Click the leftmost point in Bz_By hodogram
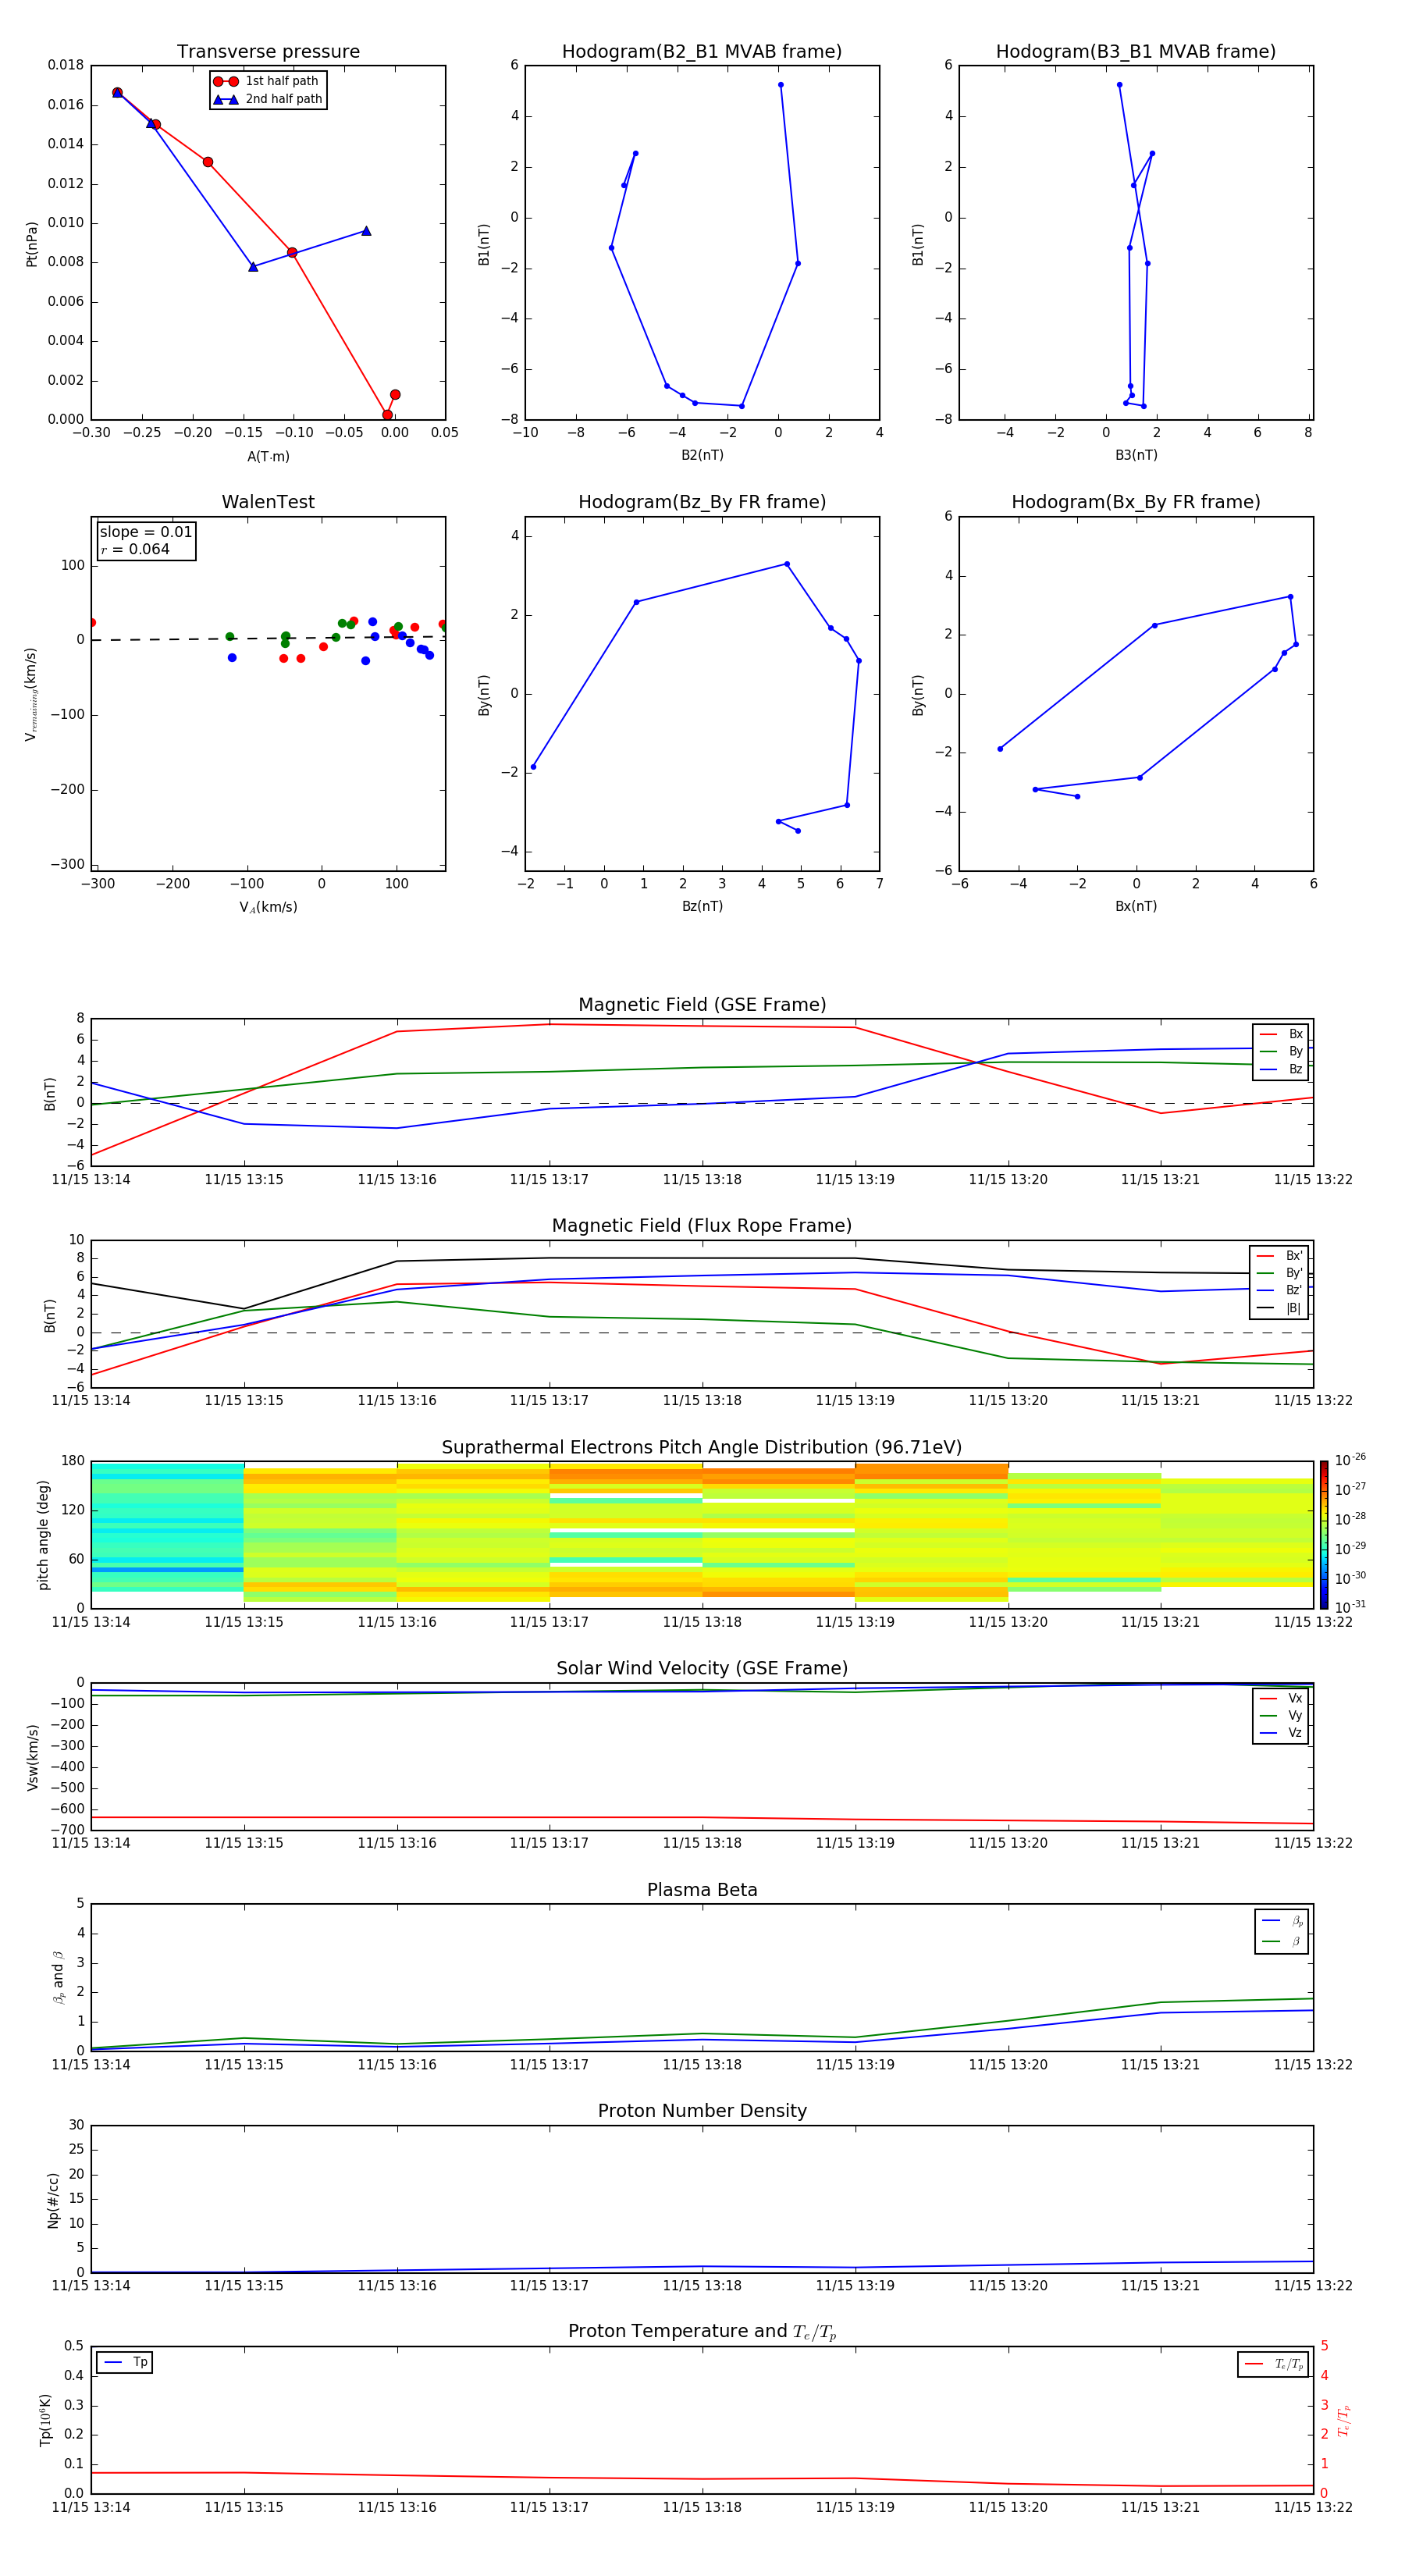Image resolution: width=1405 pixels, height=2576 pixels. [x=533, y=767]
